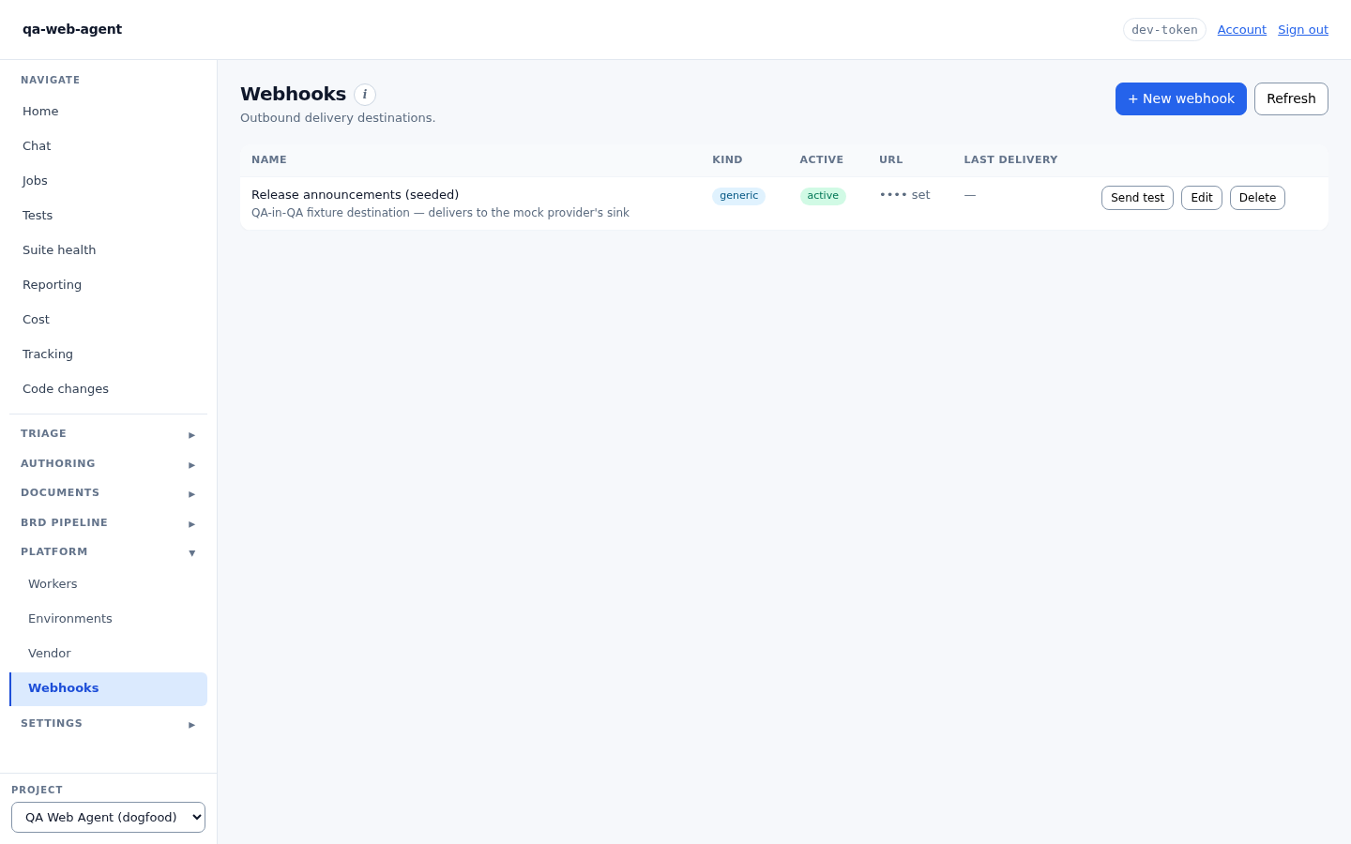Select Webhooks in sidebar
1351x844 pixels.
[x=109, y=689]
